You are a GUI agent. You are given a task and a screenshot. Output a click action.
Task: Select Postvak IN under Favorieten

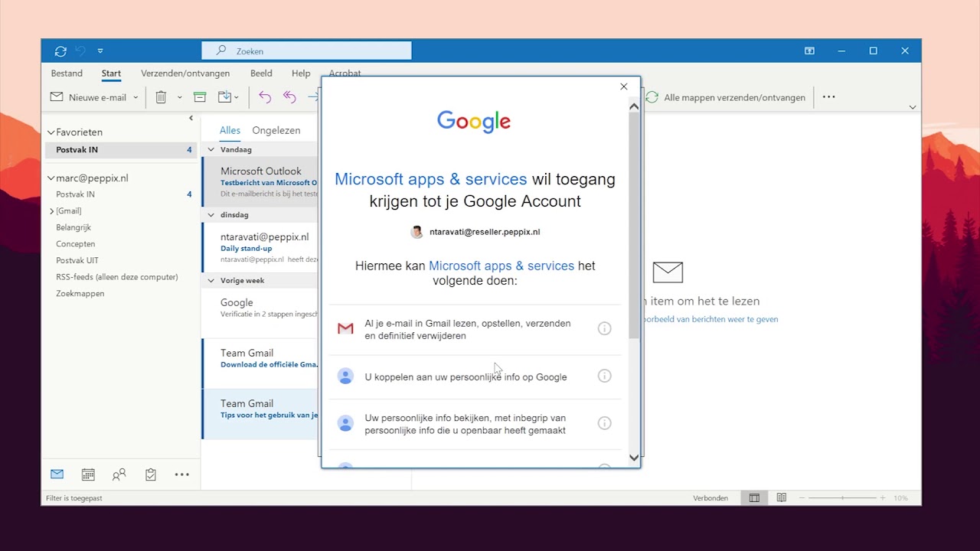[x=121, y=150]
